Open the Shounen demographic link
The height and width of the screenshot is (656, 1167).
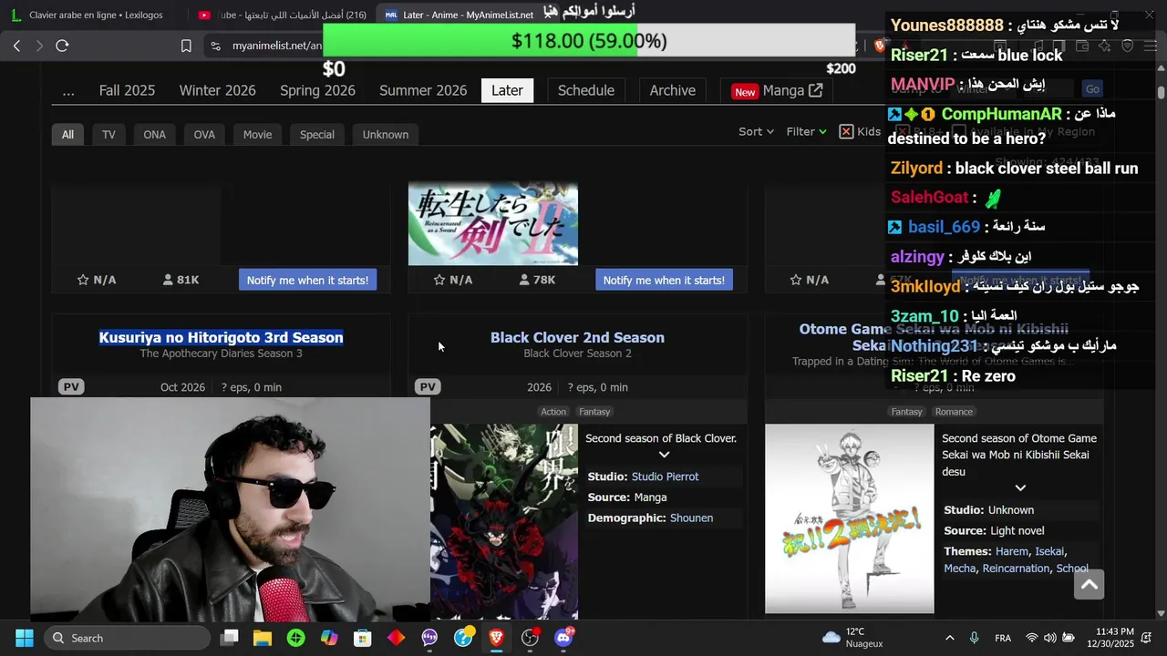point(691,518)
